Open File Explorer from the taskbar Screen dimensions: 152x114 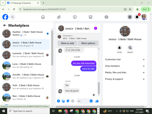[x=60, y=111]
